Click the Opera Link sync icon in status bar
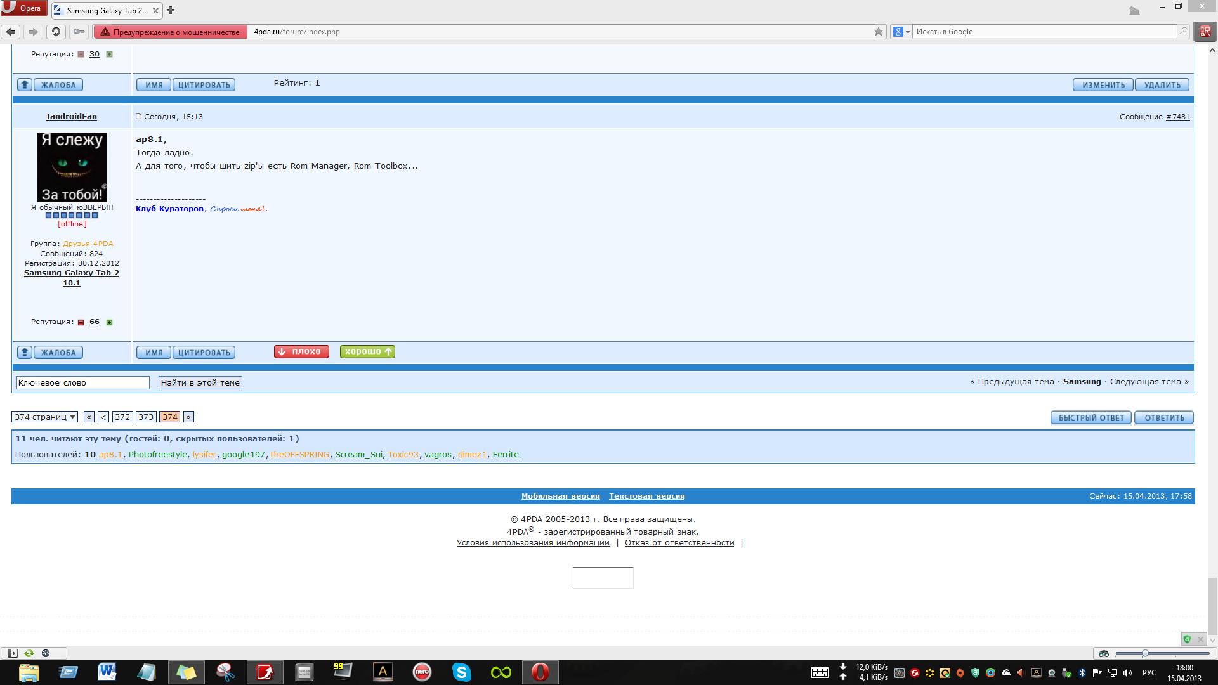This screenshot has width=1218, height=685. (x=29, y=653)
